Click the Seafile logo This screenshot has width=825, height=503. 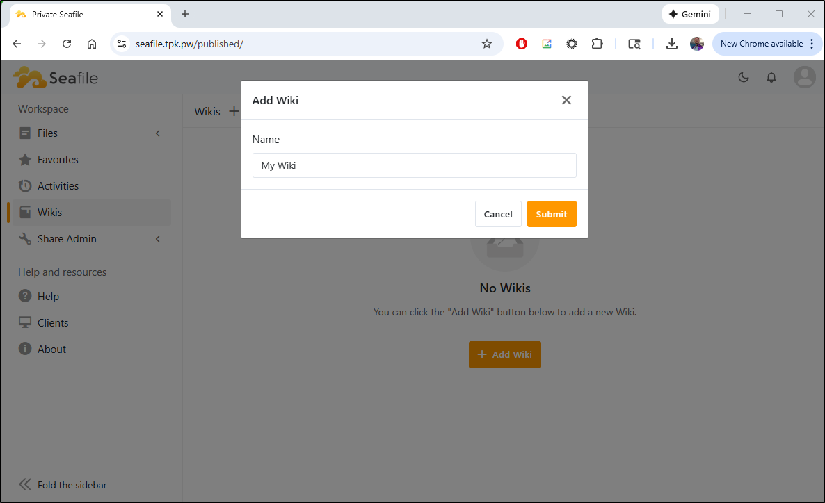coord(56,78)
